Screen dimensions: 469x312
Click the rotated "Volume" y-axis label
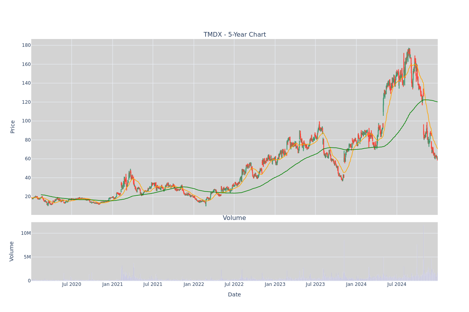coord(12,251)
